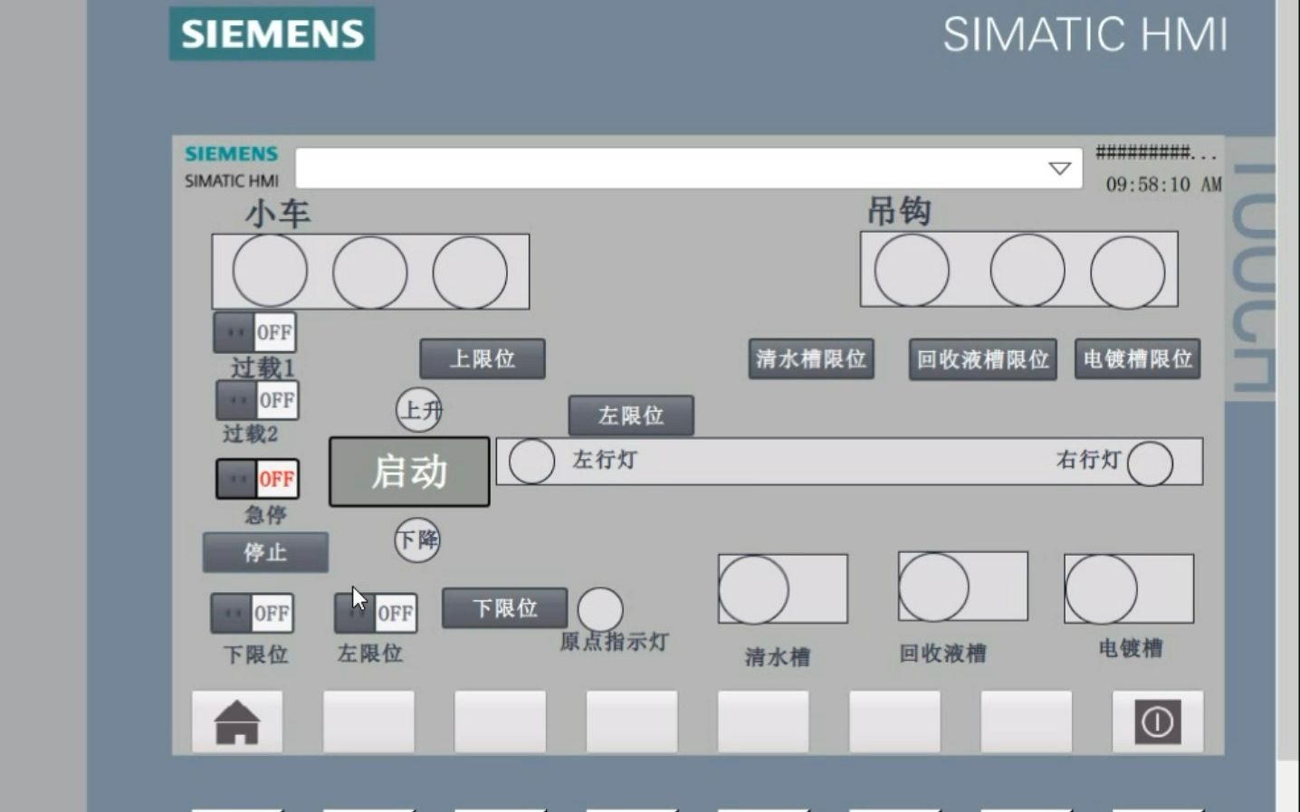1300x812 pixels.
Task: Click the 电镀槽限位 button
Action: tap(1137, 358)
